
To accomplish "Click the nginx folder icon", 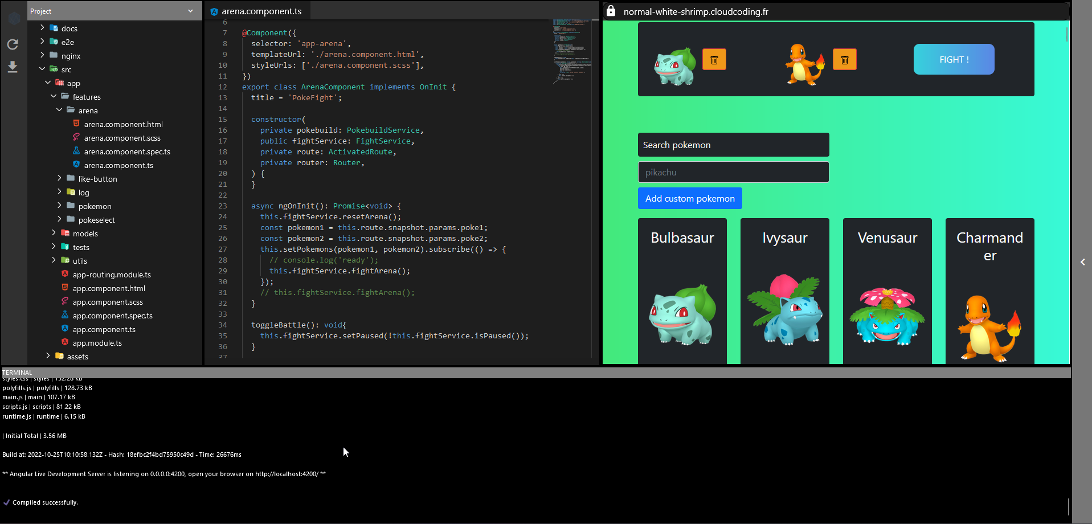I will [54, 55].
